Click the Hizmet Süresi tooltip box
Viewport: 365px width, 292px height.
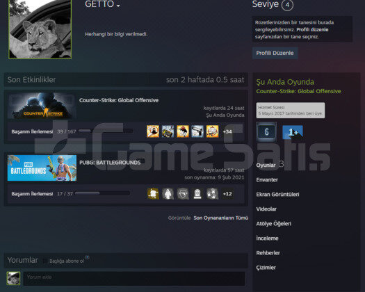point(291,111)
